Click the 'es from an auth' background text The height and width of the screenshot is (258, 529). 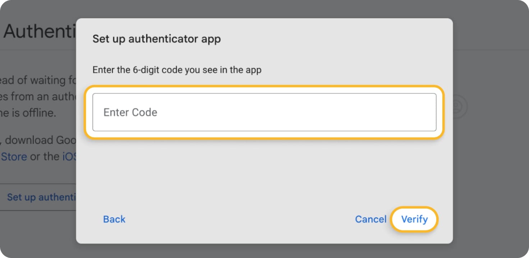[38, 97]
